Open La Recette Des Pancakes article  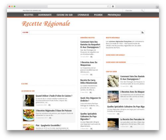132,119
